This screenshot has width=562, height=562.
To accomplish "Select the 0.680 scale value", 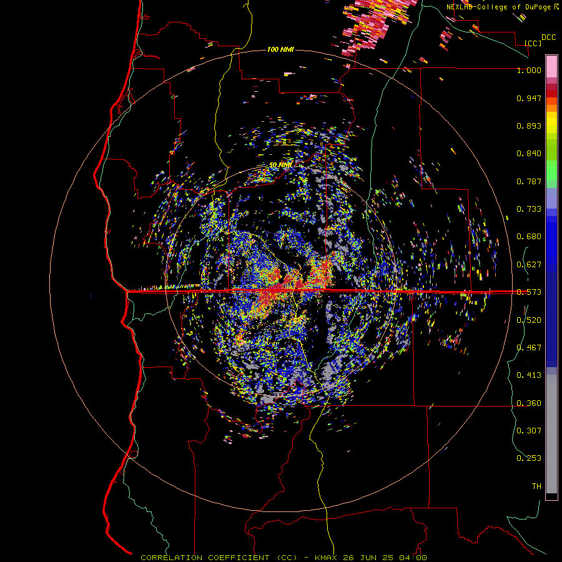I will coord(529,237).
